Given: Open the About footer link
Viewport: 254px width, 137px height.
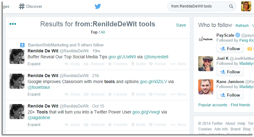Looking at the screenshot, I should 230,124.
